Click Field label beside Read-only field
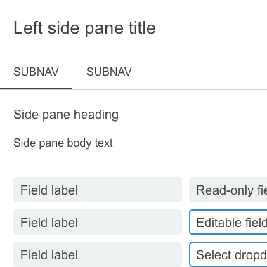Screen dimensions: 267x267 [98, 190]
